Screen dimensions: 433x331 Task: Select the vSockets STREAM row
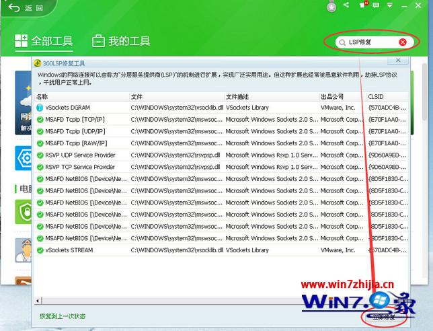tap(221, 250)
